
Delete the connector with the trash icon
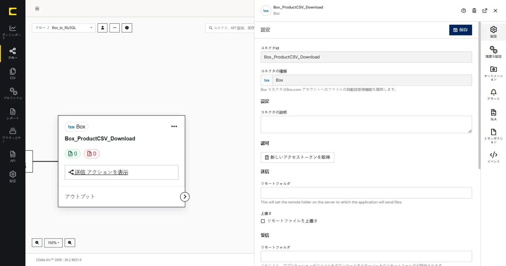474,11
